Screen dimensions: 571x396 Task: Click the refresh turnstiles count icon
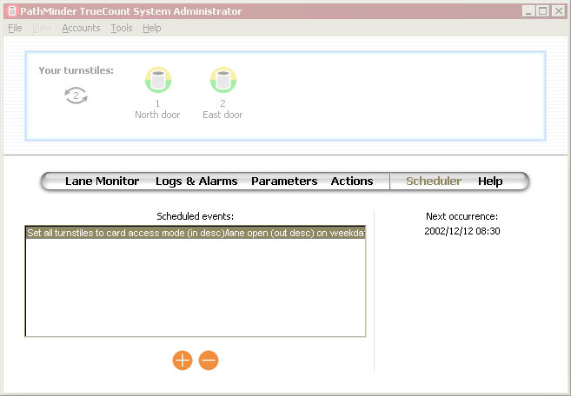[x=76, y=96]
